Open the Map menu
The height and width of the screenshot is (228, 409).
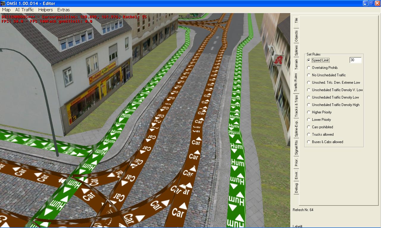[x=6, y=10]
